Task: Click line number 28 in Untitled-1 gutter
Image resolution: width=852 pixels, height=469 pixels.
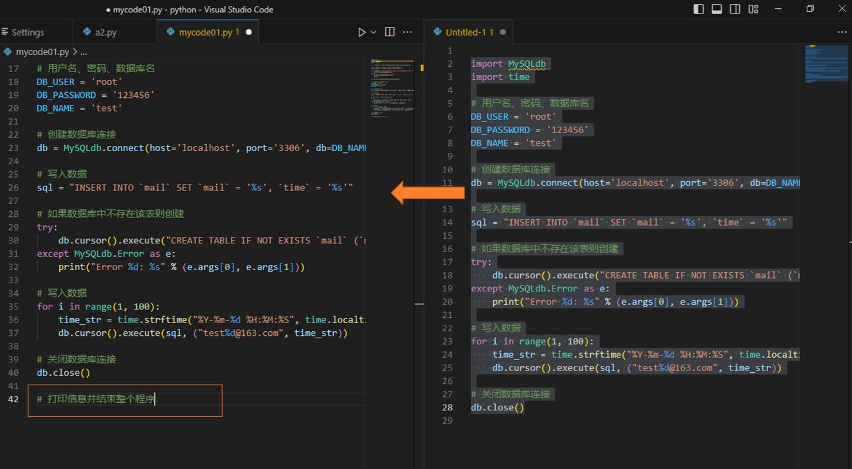Action: click(447, 407)
